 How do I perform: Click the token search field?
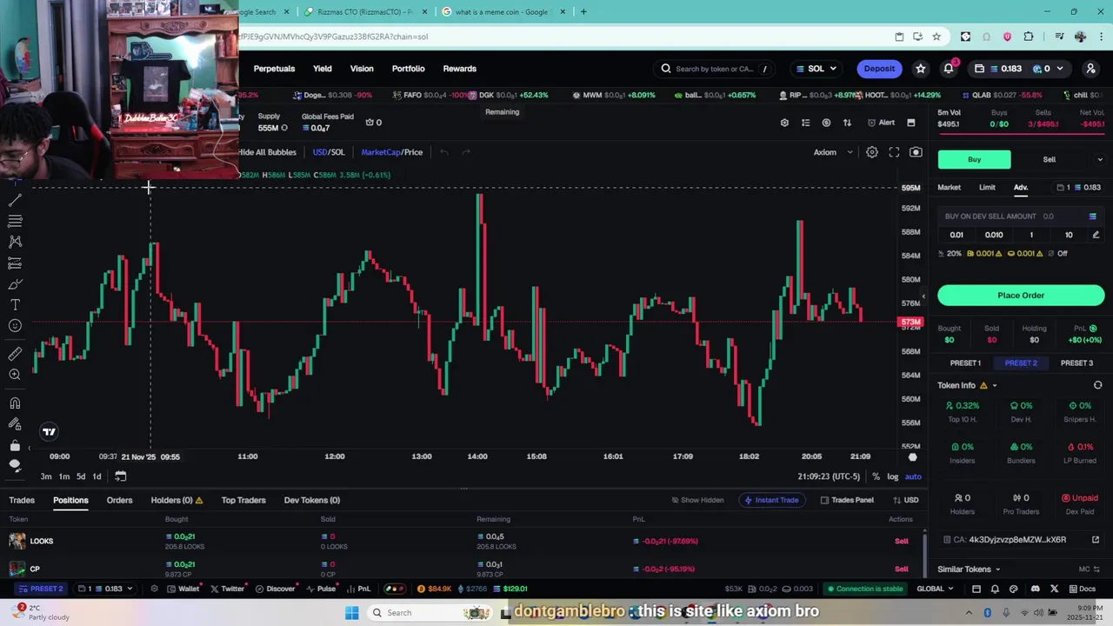pyautogui.click(x=715, y=69)
